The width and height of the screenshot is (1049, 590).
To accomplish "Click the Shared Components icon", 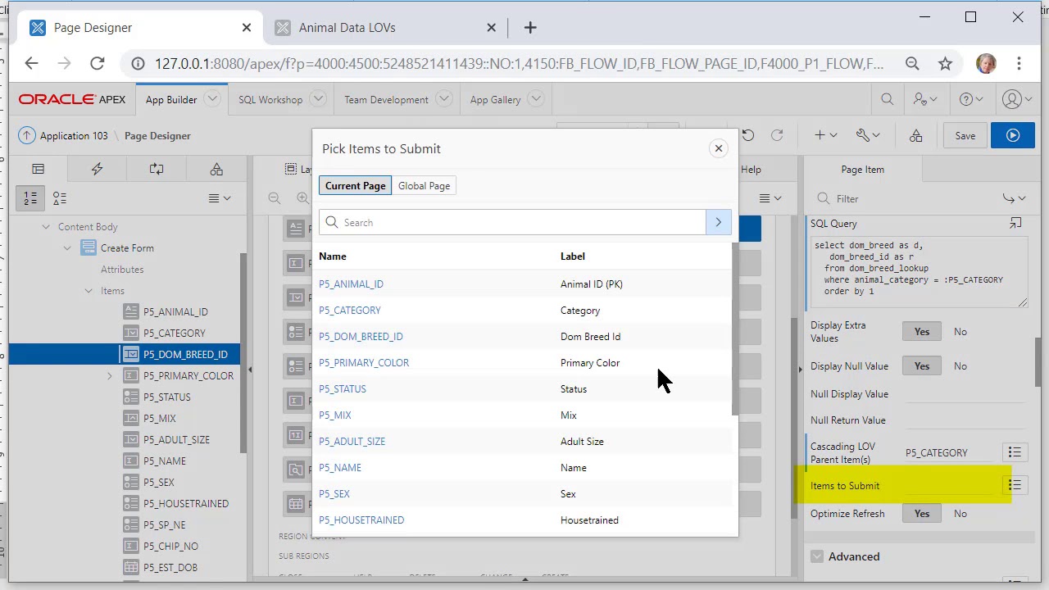I will tap(915, 135).
